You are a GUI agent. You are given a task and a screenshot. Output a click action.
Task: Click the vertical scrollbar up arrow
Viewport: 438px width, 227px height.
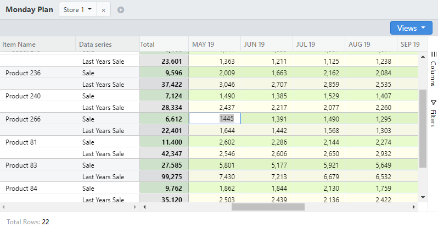click(x=423, y=56)
